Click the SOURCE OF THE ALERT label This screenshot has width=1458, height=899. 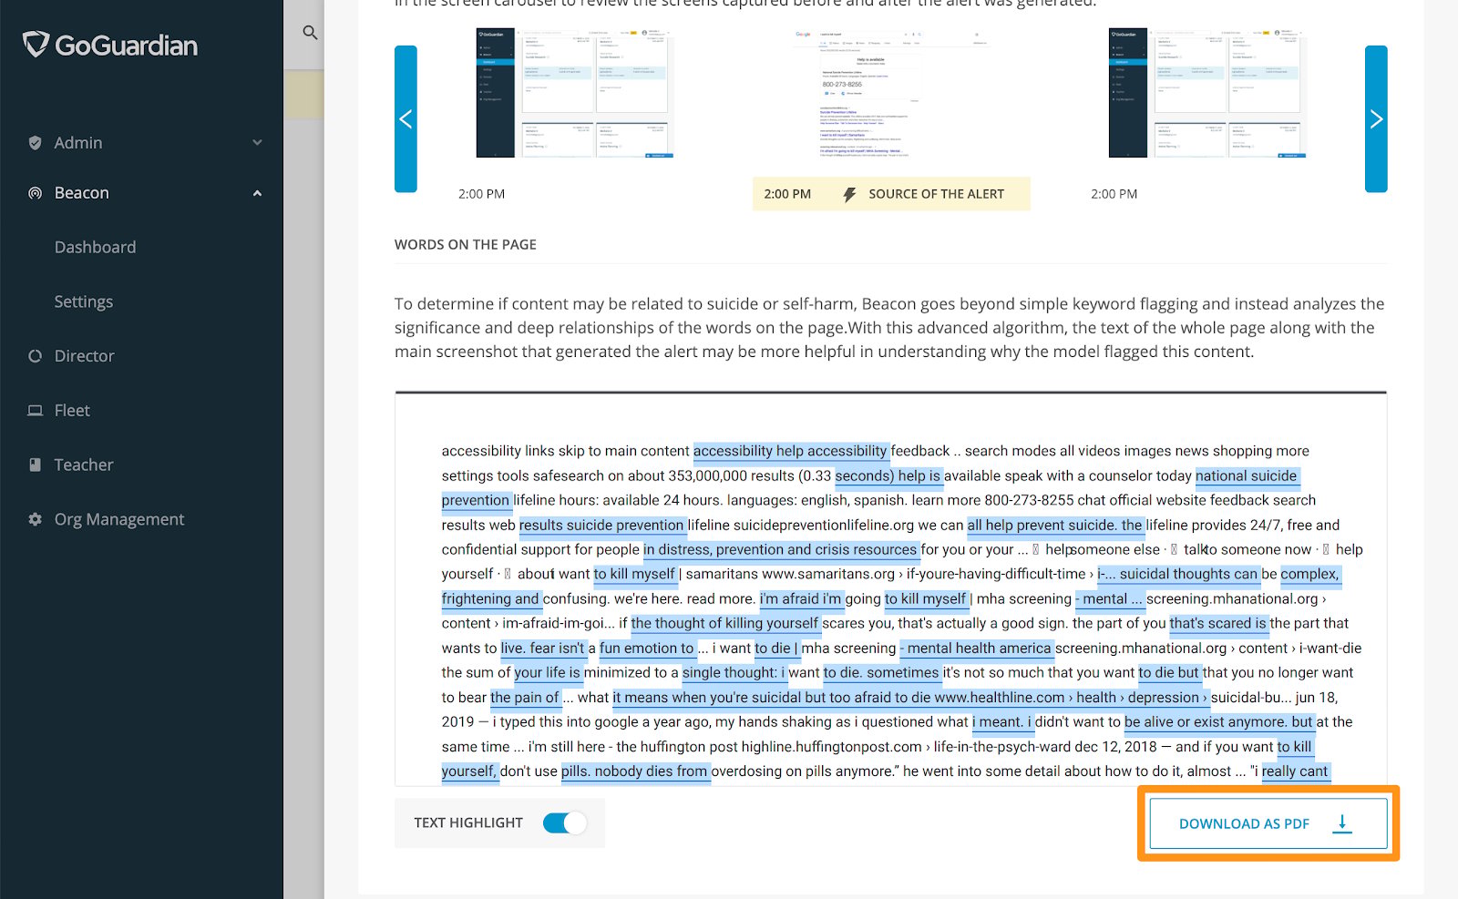pyautogui.click(x=936, y=194)
